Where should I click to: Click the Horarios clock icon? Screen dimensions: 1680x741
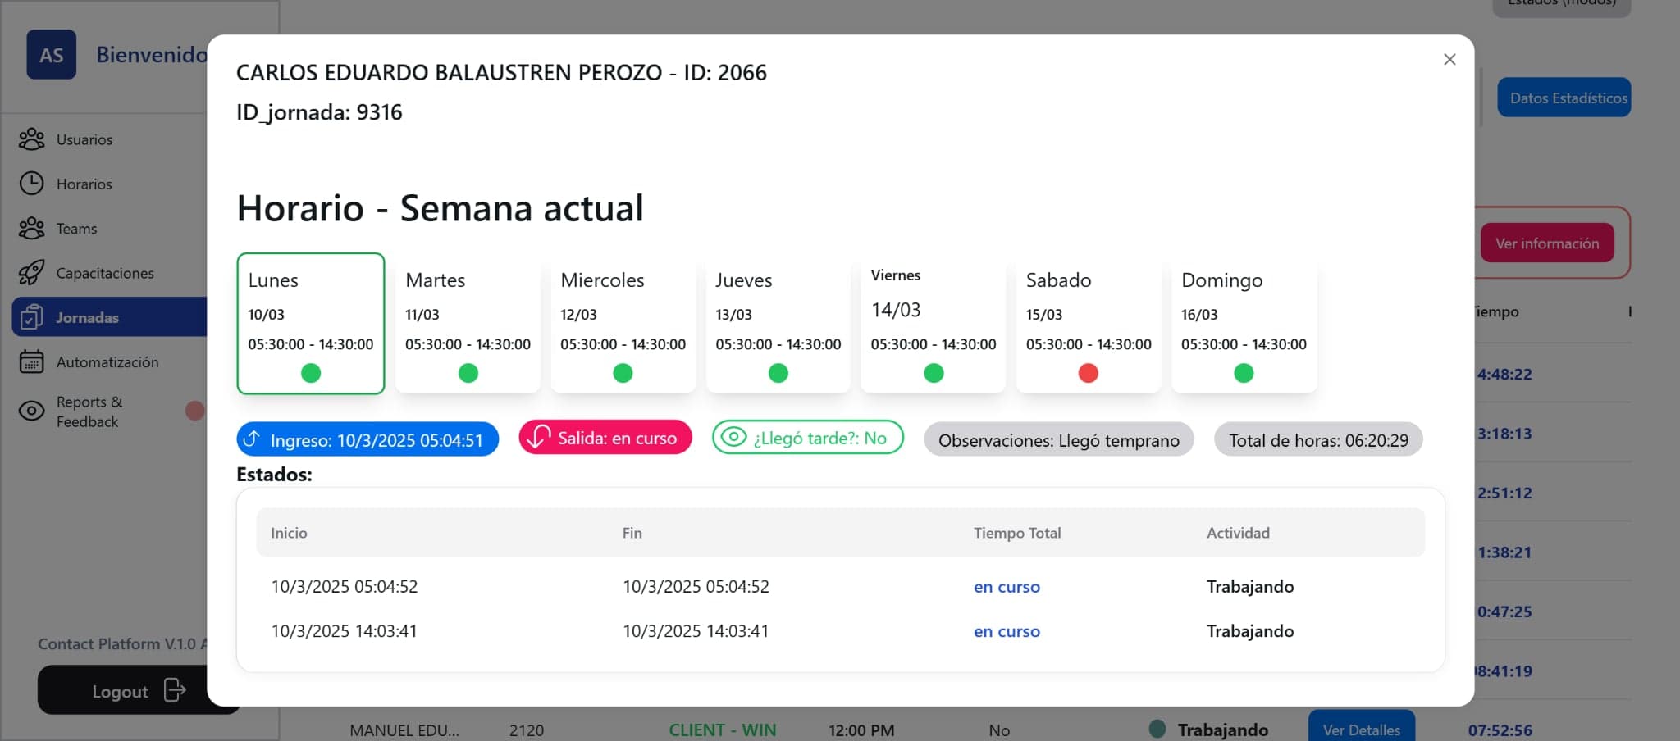click(x=31, y=184)
